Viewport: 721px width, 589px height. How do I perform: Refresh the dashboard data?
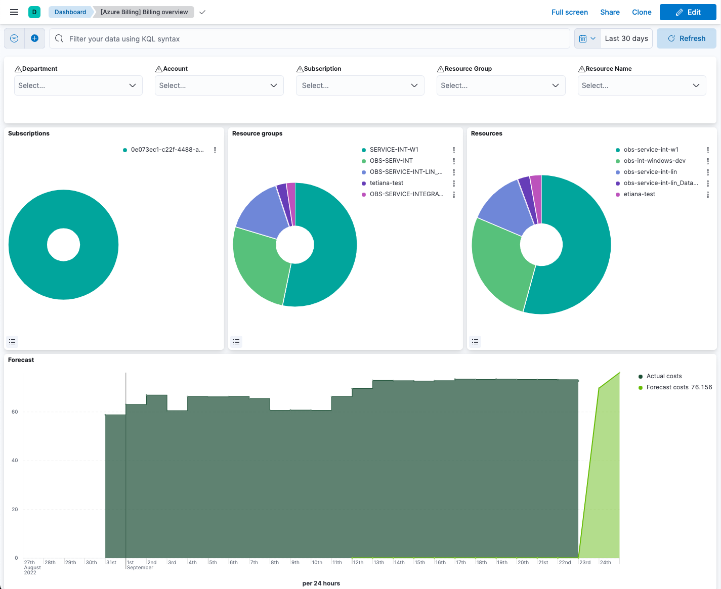click(x=686, y=38)
